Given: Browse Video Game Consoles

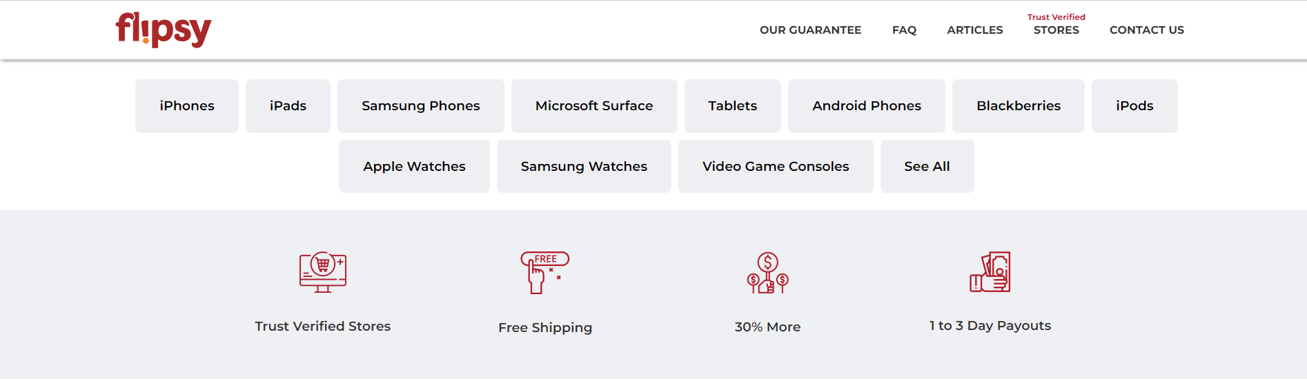Looking at the screenshot, I should (x=775, y=166).
